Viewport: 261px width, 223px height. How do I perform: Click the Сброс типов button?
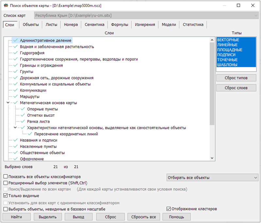(236, 78)
